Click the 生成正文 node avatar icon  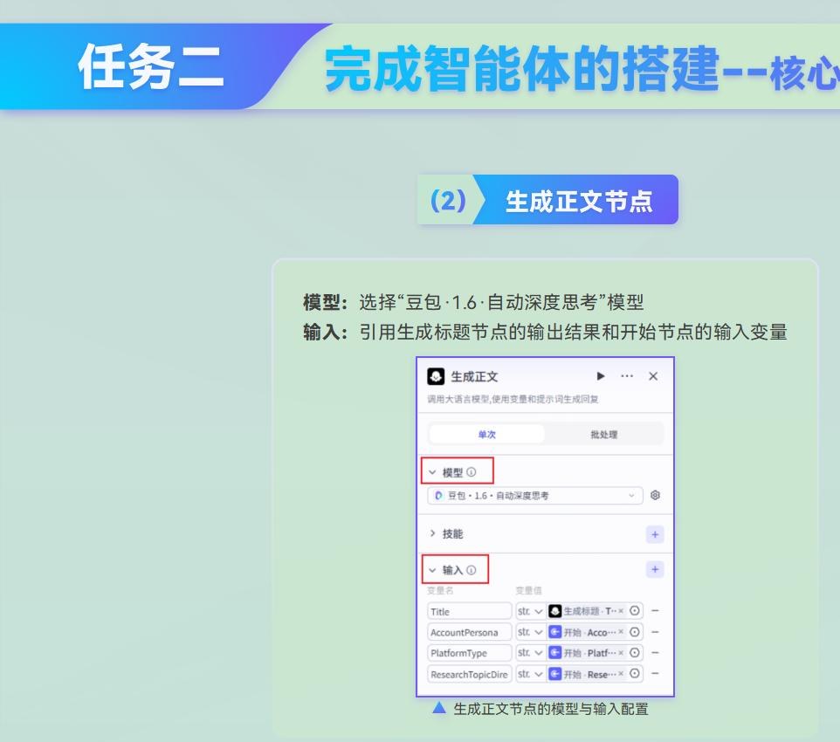click(x=436, y=376)
